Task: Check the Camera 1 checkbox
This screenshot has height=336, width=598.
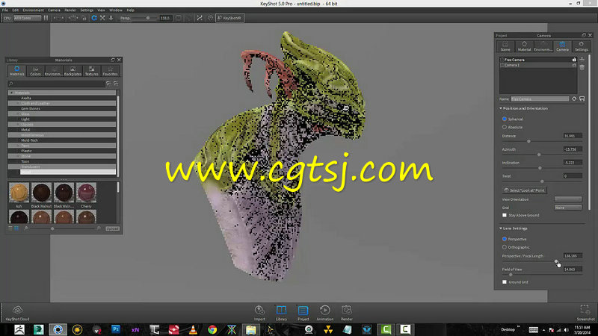Action: tap(502, 65)
